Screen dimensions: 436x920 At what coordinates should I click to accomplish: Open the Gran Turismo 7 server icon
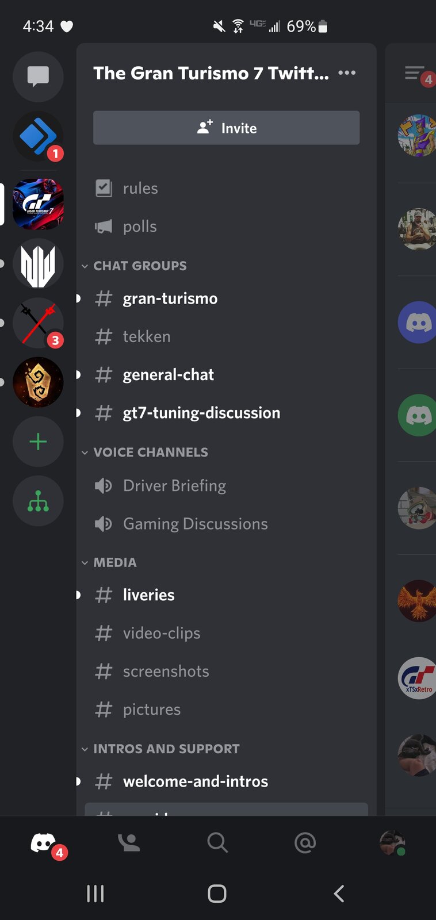[38, 204]
